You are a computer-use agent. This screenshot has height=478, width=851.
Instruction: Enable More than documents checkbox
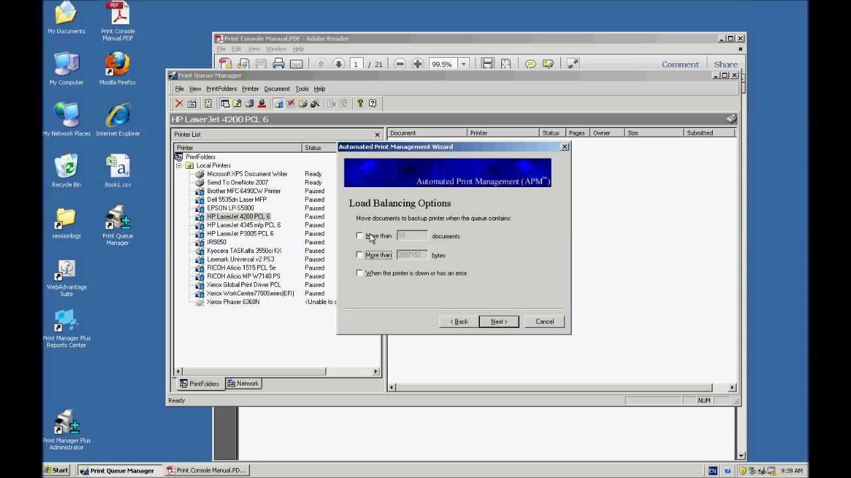[360, 236]
